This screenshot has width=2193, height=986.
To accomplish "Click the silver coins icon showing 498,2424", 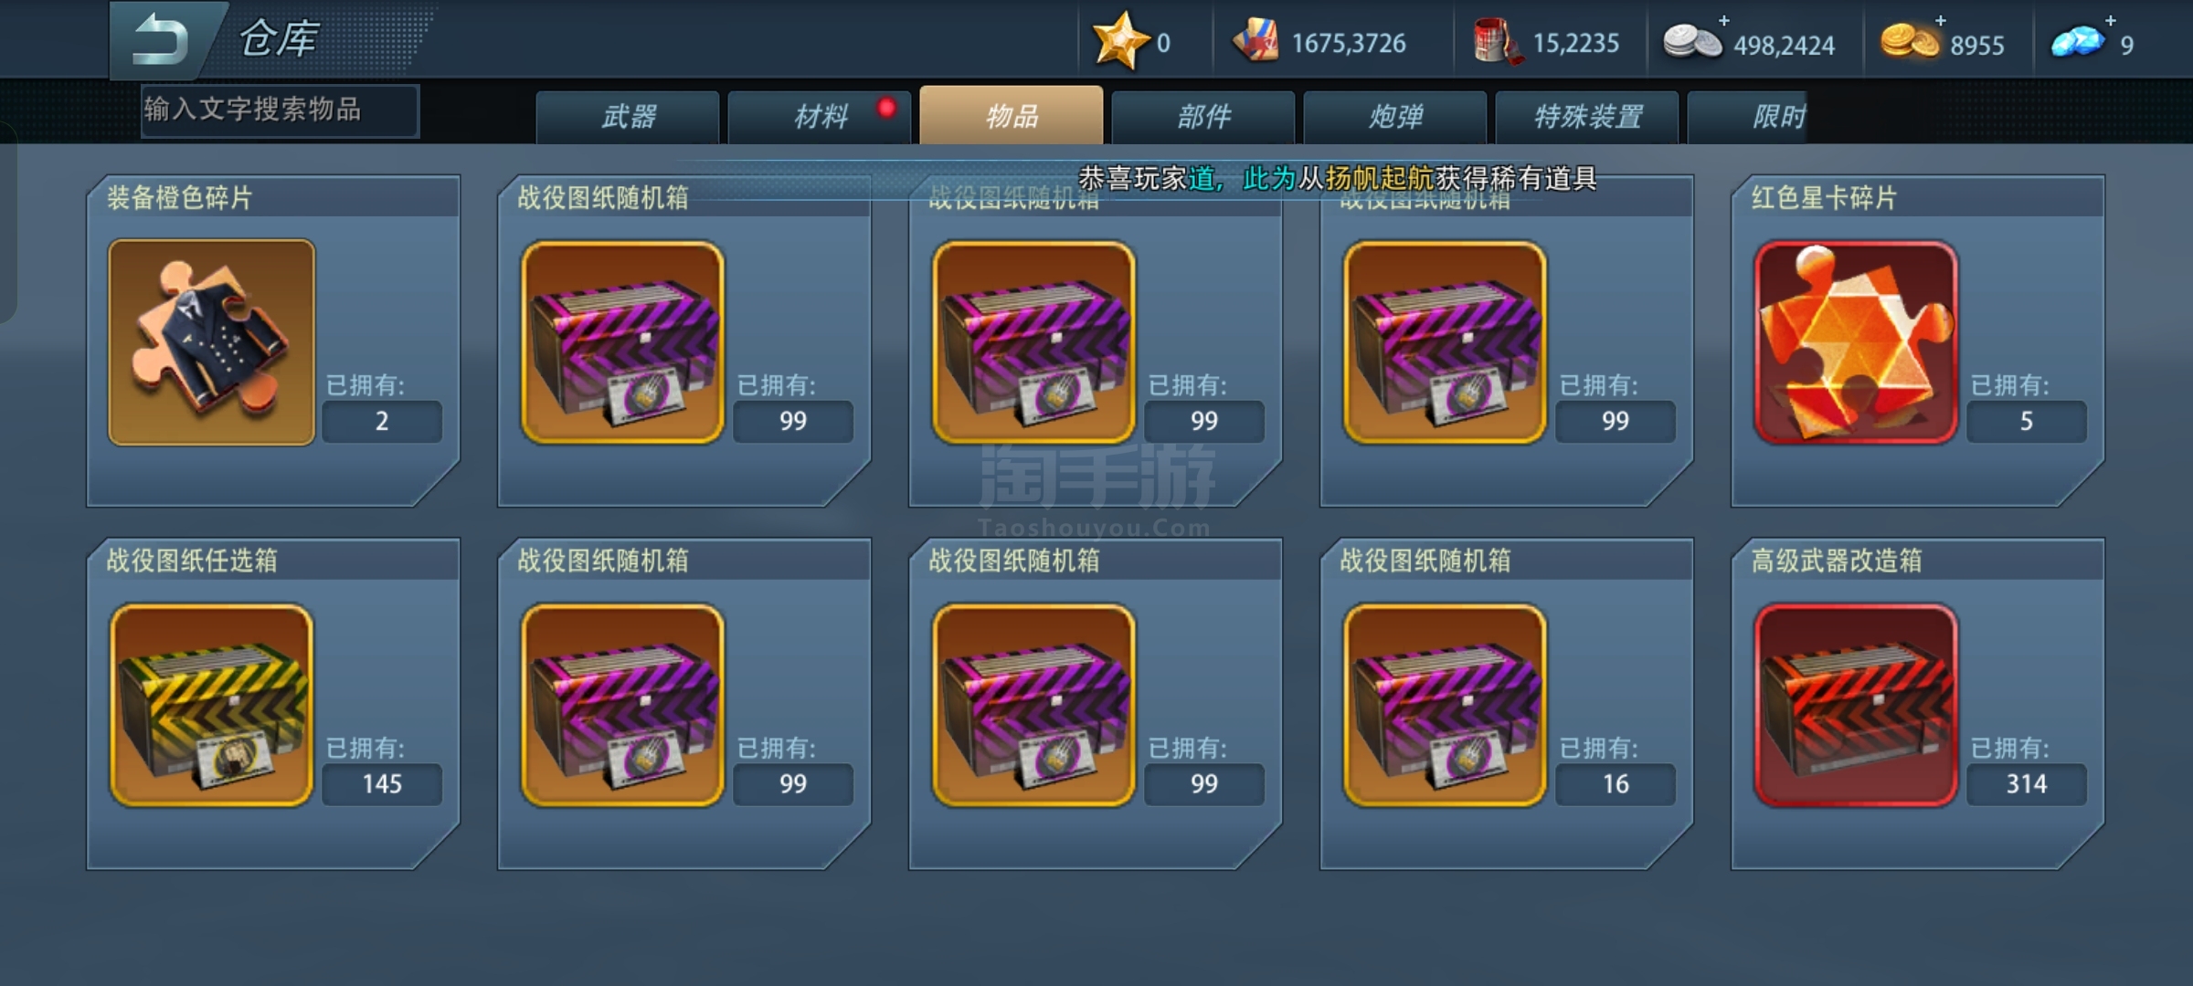I will [x=1691, y=42].
